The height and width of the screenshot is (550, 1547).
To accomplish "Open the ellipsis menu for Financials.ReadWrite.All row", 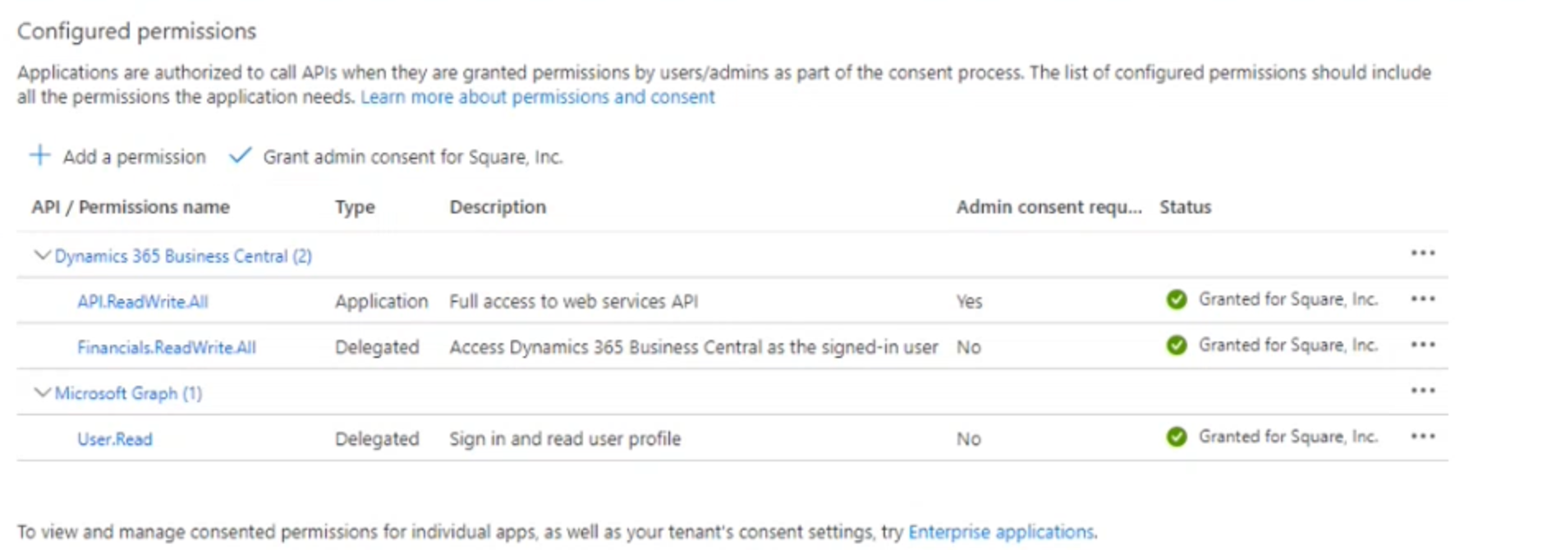I will pyautogui.click(x=1422, y=345).
